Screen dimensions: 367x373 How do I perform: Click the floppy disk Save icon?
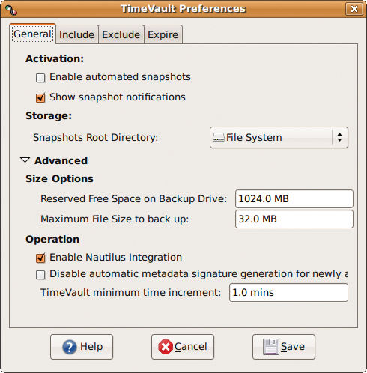point(271,347)
